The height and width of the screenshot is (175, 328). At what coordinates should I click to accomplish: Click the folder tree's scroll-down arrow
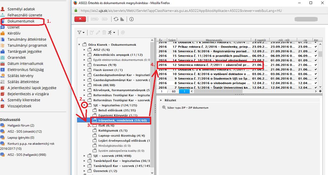tap(152, 173)
